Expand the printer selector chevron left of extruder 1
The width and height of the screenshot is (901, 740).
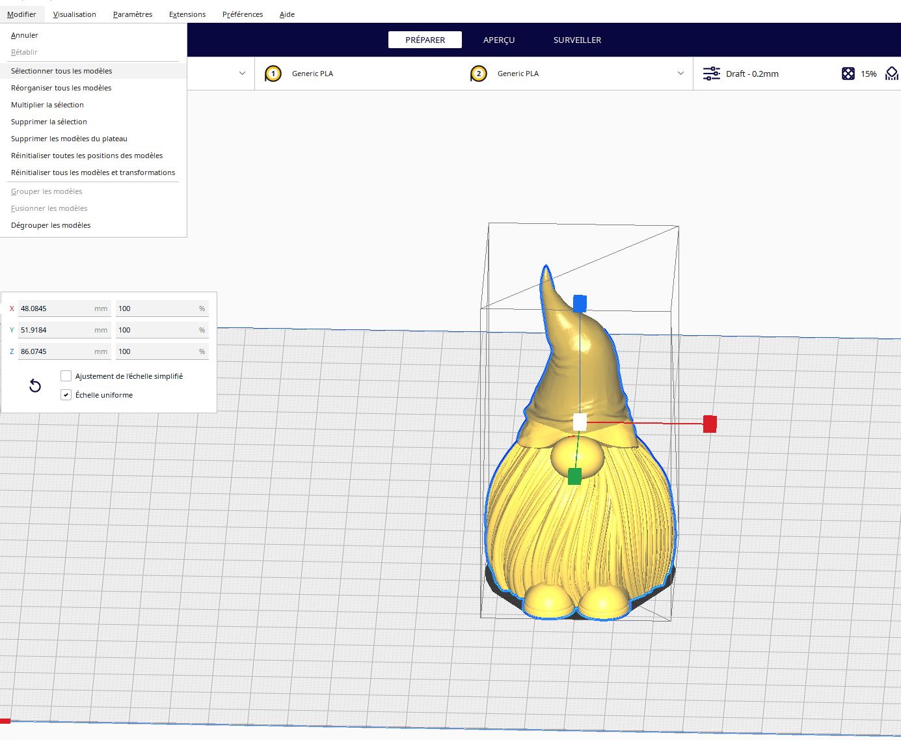click(x=242, y=74)
